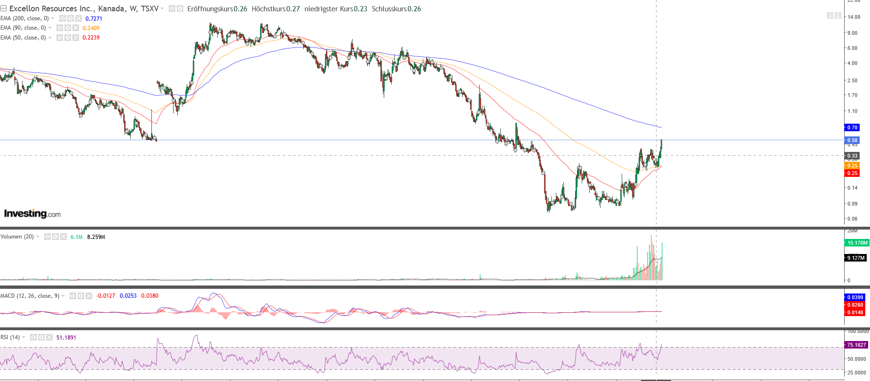Remove the EMA 90 indicator
This screenshot has height=381, width=870.
point(75,28)
